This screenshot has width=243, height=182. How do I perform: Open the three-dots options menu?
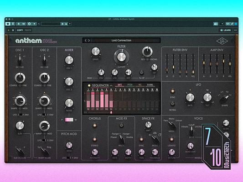(236, 30)
